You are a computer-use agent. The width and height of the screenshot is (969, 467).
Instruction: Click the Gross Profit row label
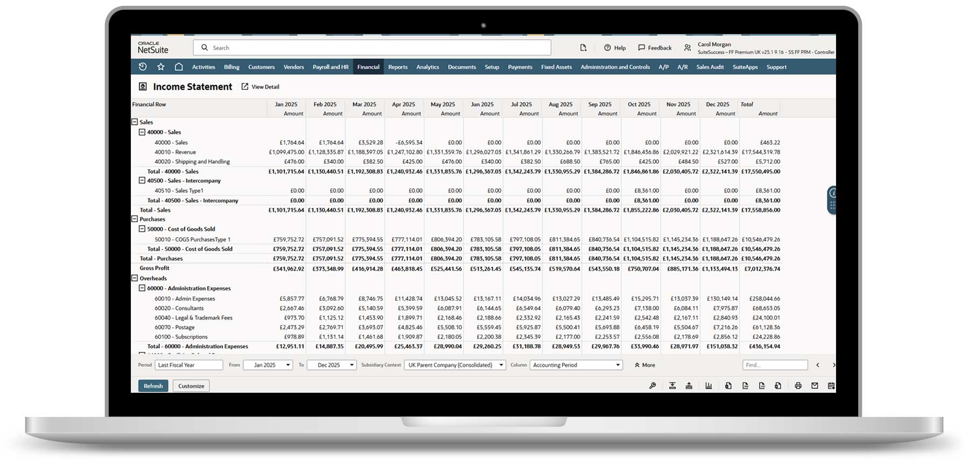pyautogui.click(x=155, y=268)
